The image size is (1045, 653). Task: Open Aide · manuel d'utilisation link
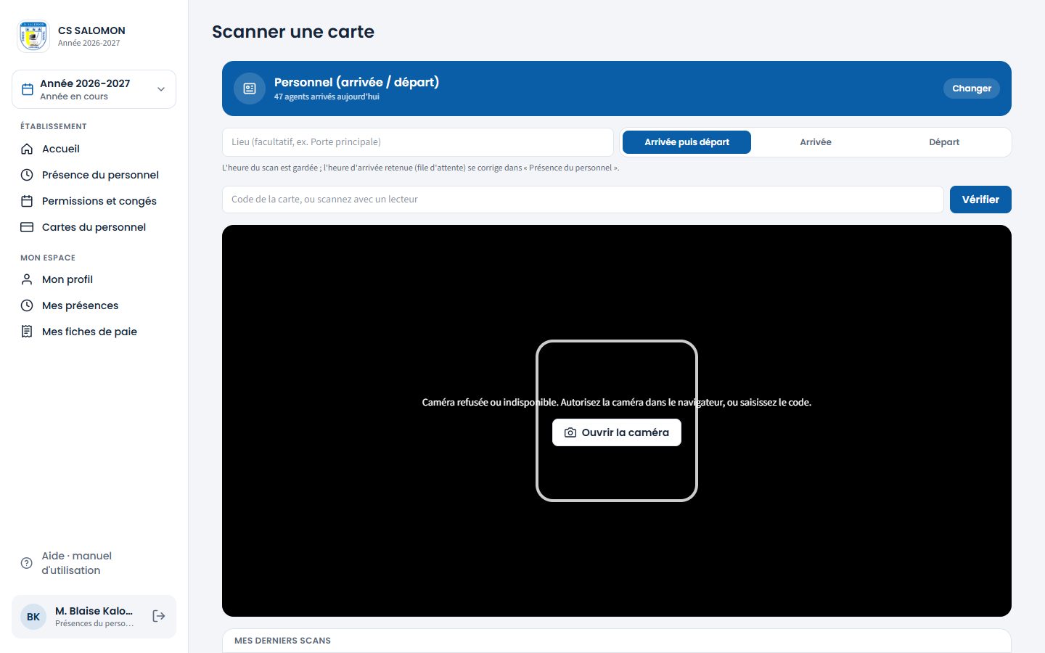[x=94, y=563]
